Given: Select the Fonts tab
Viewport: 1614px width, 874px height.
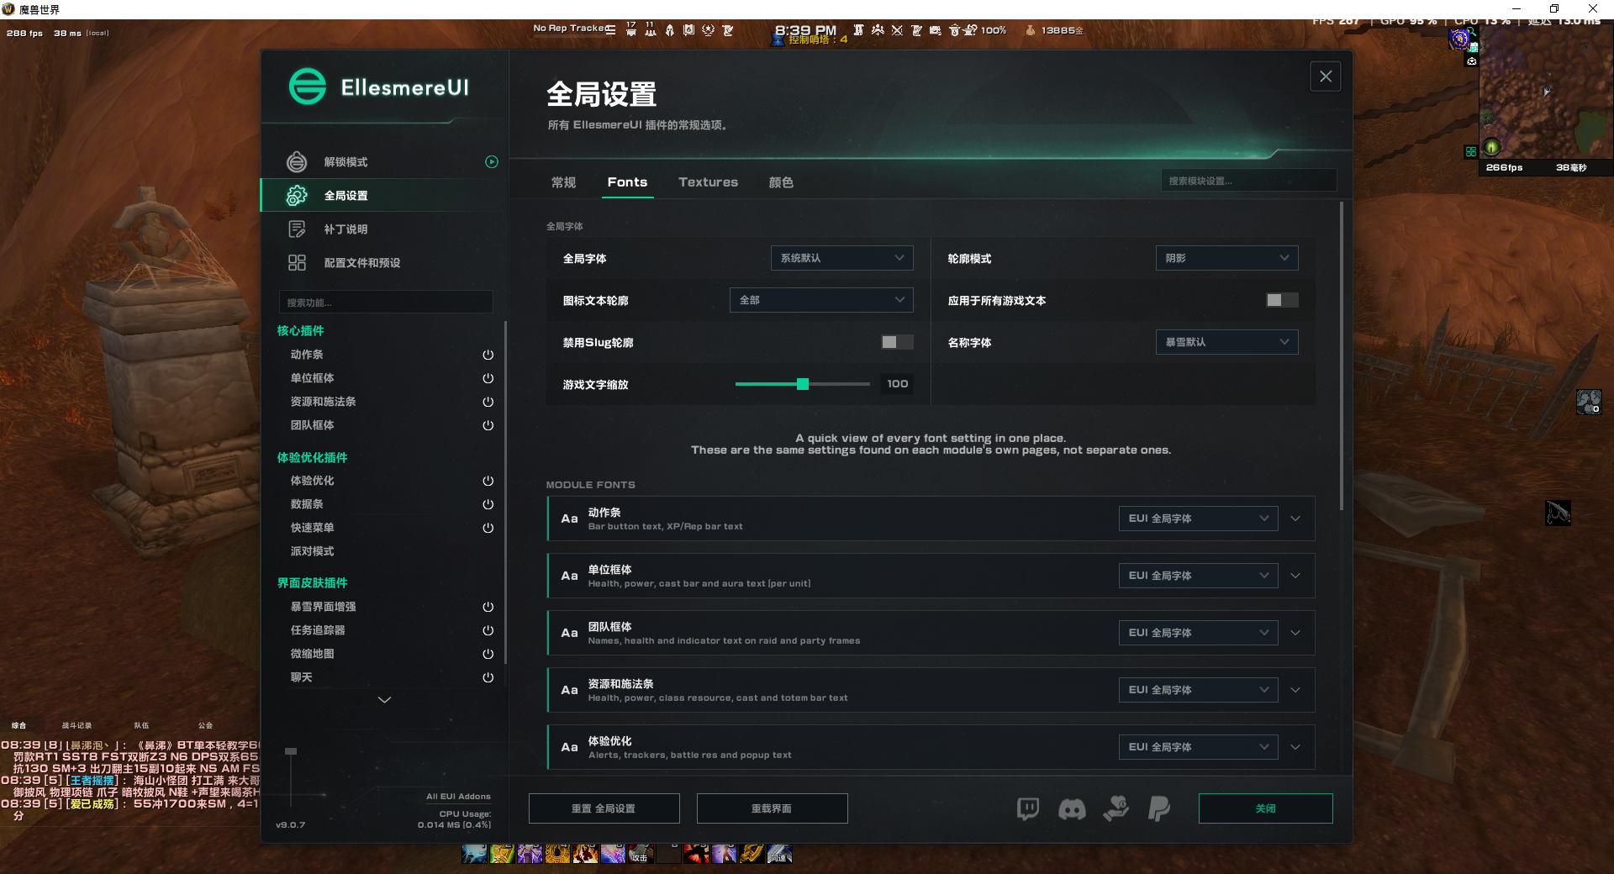Looking at the screenshot, I should pyautogui.click(x=627, y=182).
